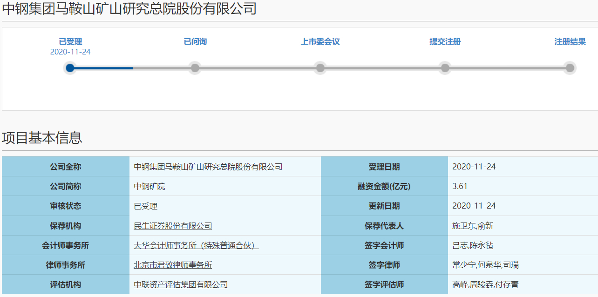Click the 受理日期 header cell

(x=384, y=167)
